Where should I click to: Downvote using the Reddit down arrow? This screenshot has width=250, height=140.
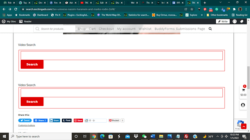pyautogui.click(x=94, y=120)
